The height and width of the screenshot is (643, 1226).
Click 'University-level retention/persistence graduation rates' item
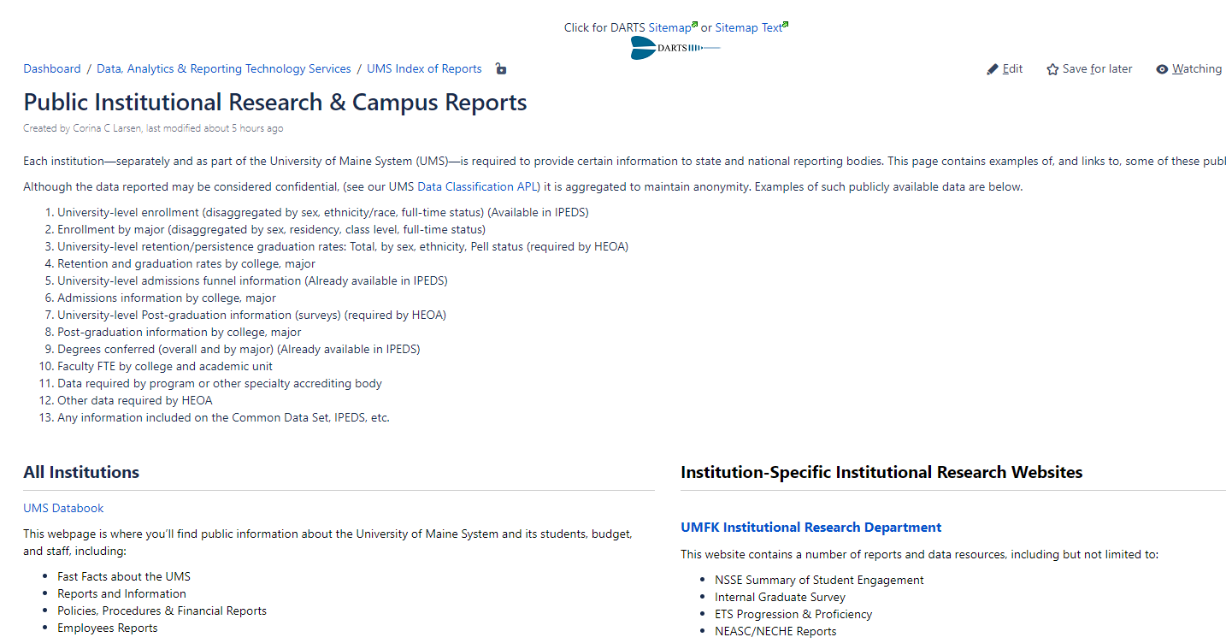(x=343, y=246)
